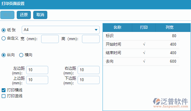The width and height of the screenshot is (191, 111).
Task: Uncheck the 打印横线 checkbox
Action: coord(4,90)
